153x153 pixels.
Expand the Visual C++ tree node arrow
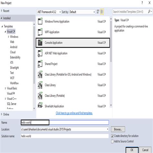[x=5, y=98]
